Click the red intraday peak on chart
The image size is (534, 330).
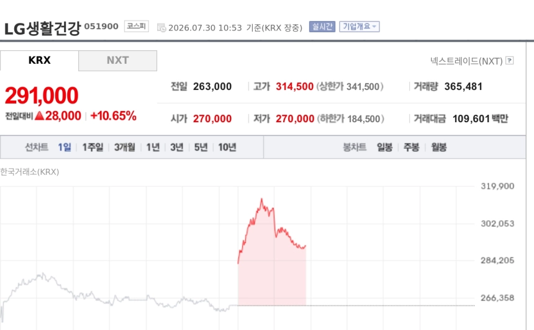click(x=261, y=199)
